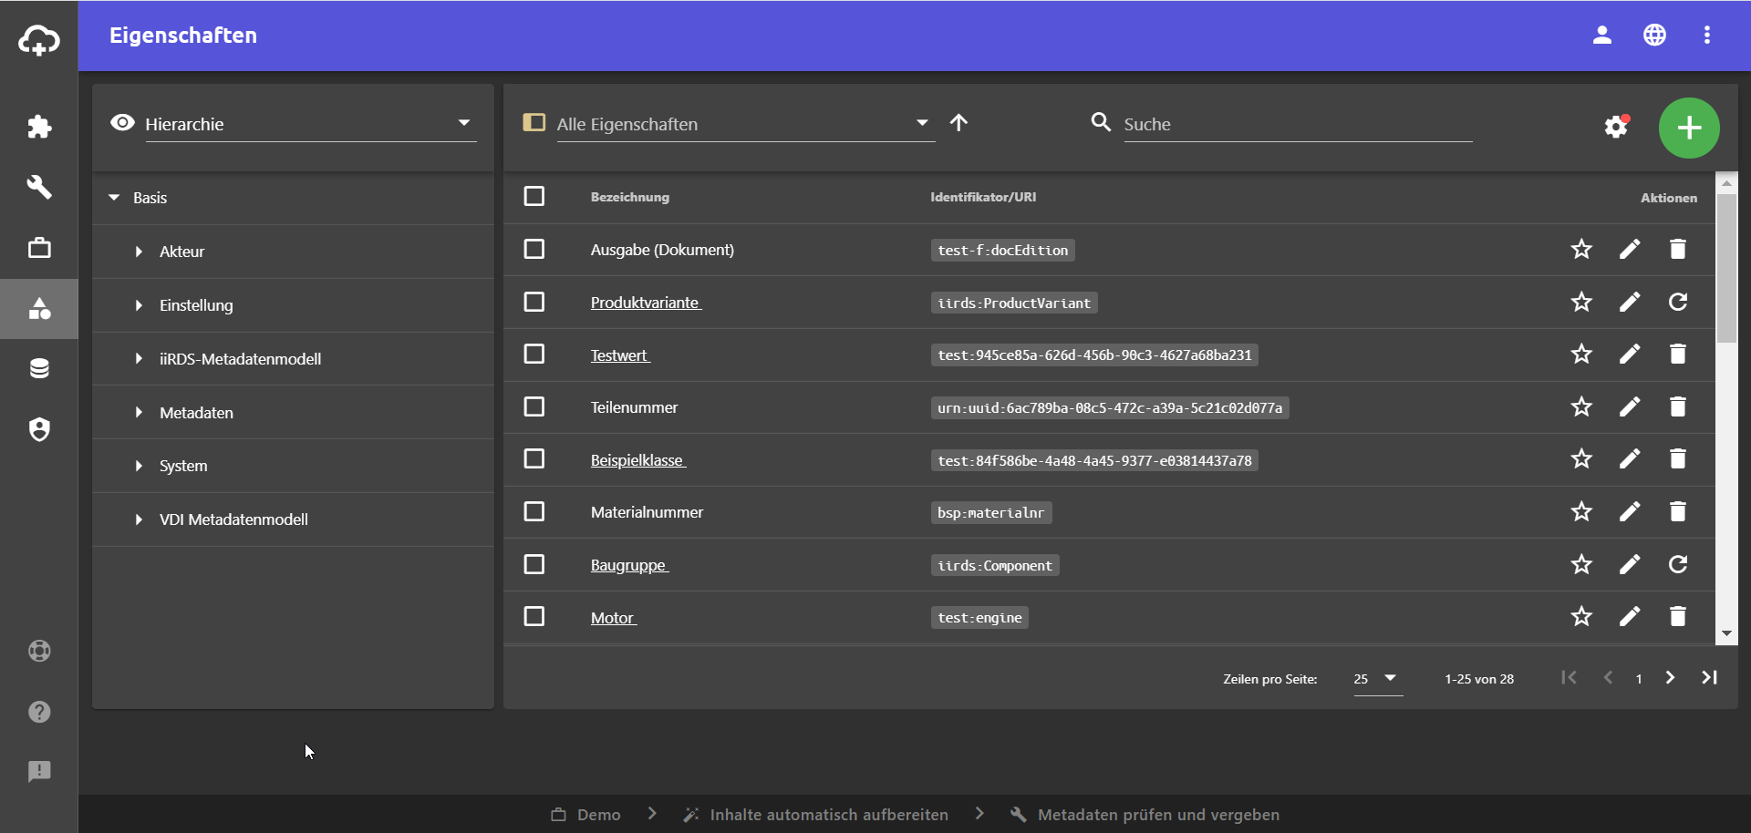This screenshot has width=1751, height=833.
Task: Open the user account icon
Action: point(1602,35)
